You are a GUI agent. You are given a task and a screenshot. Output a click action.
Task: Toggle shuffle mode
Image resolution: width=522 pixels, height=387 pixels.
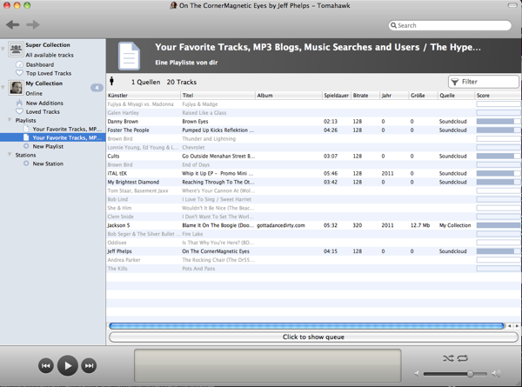click(x=448, y=358)
